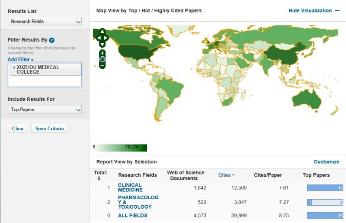Screen dimensions: 346x223
Task: Open the CLINICAL MEDICINE research field
Action: [x=130, y=187]
